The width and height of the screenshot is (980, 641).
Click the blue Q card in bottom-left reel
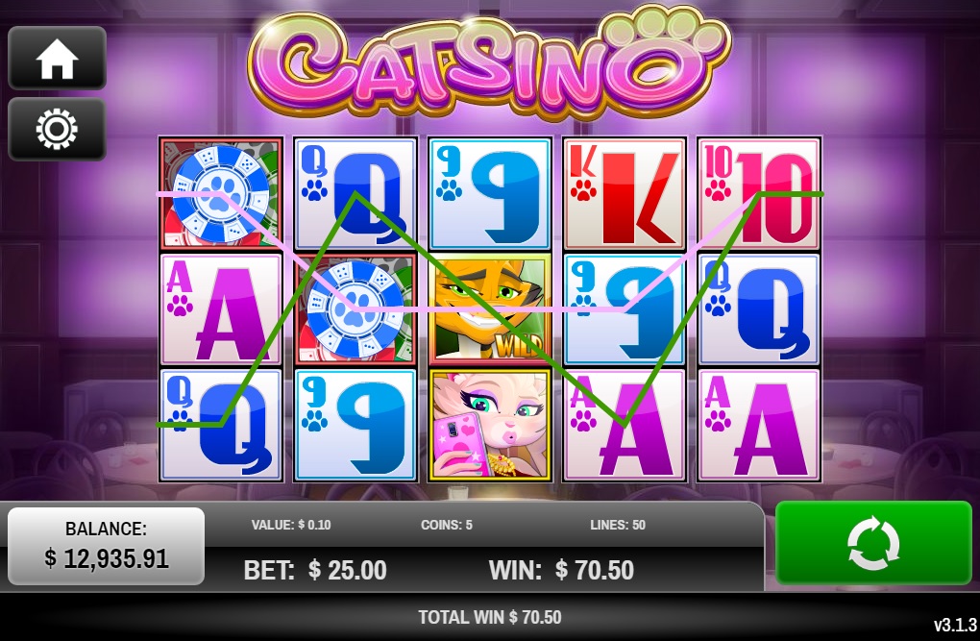click(221, 425)
